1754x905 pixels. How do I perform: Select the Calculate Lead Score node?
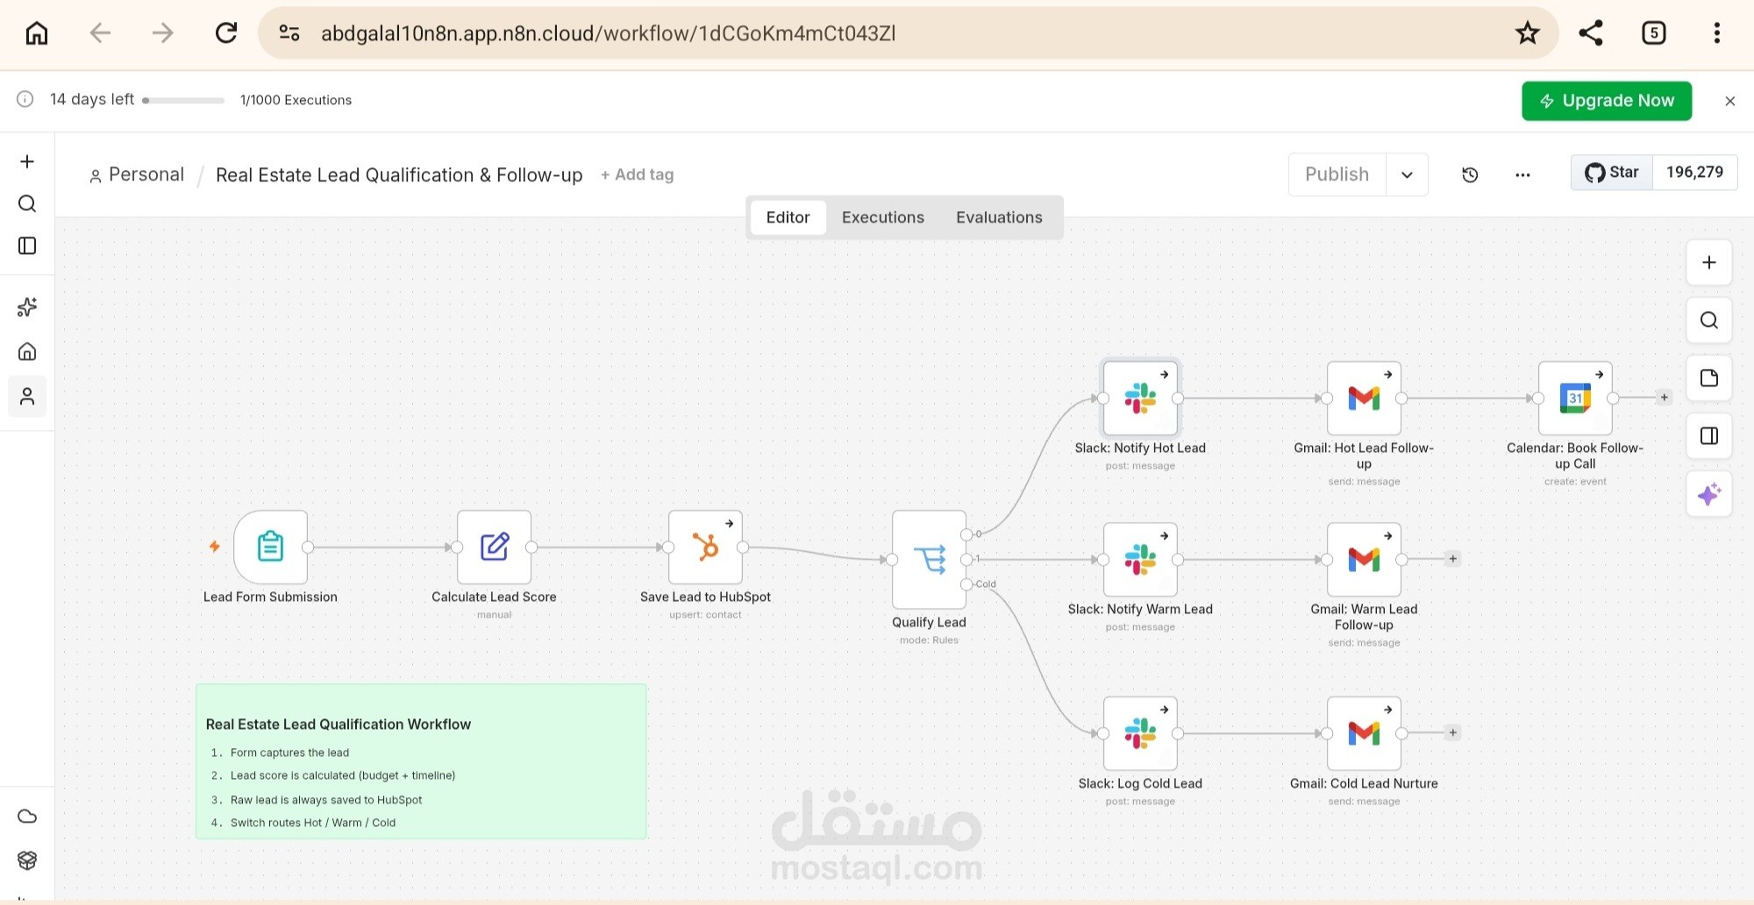(494, 547)
